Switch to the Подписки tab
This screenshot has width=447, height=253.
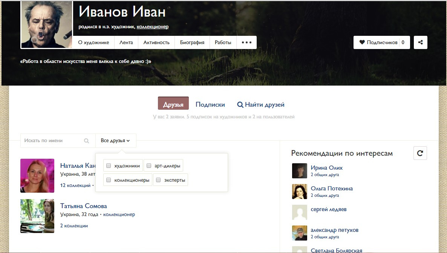click(x=210, y=105)
